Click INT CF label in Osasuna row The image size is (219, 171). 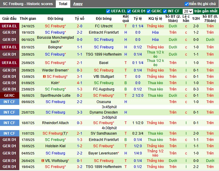click(x=9, y=102)
